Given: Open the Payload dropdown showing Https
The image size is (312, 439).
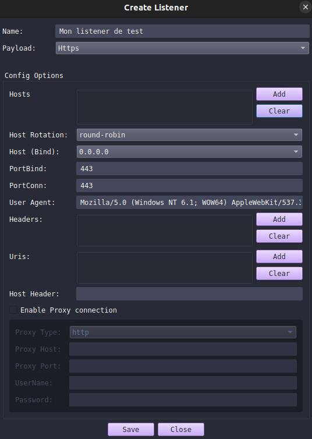Looking at the screenshot, I should click(182, 48).
